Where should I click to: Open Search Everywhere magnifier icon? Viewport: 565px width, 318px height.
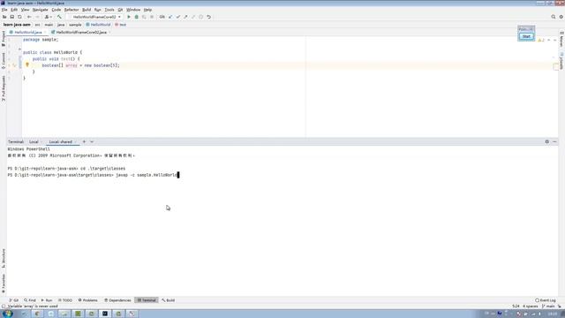pos(554,17)
